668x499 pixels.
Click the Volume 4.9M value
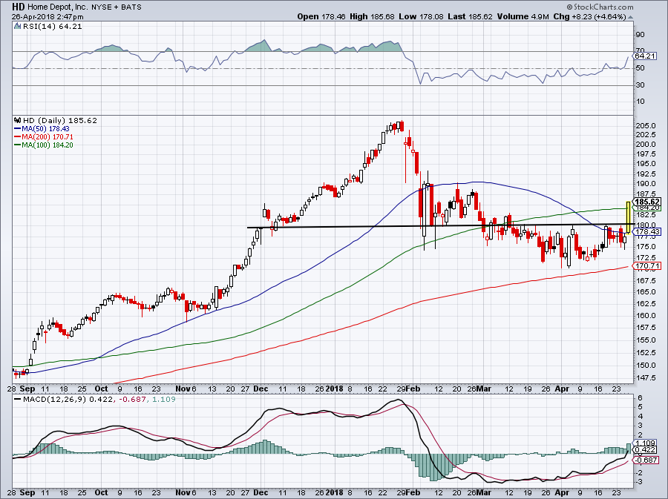[523, 16]
